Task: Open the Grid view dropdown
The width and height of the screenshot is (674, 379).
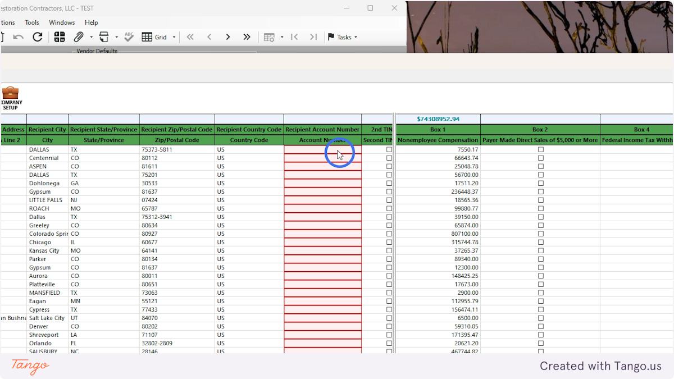Action: click(x=174, y=37)
